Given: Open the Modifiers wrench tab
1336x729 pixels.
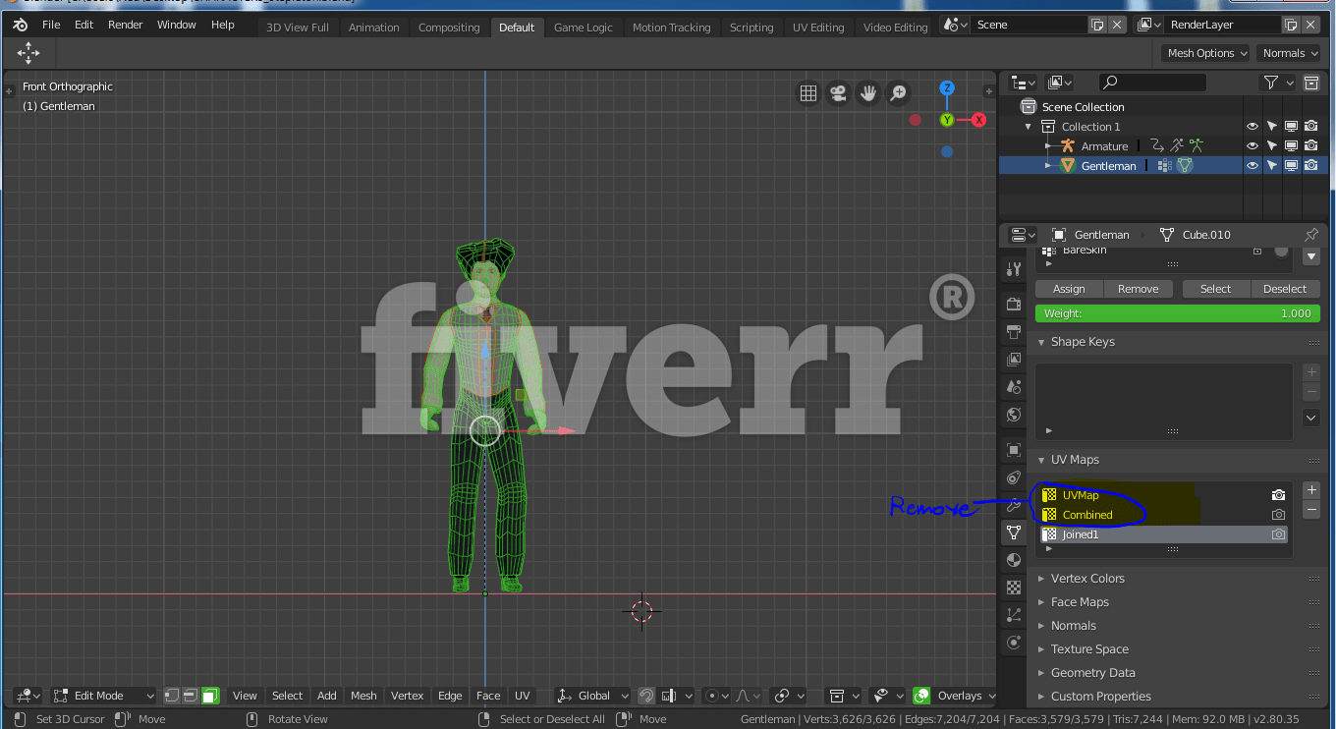Looking at the screenshot, I should pos(1014,505).
